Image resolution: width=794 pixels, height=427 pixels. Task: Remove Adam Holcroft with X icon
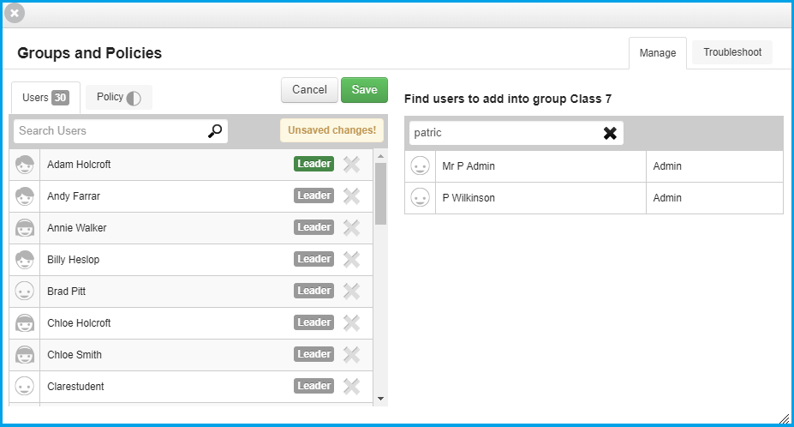[351, 165]
